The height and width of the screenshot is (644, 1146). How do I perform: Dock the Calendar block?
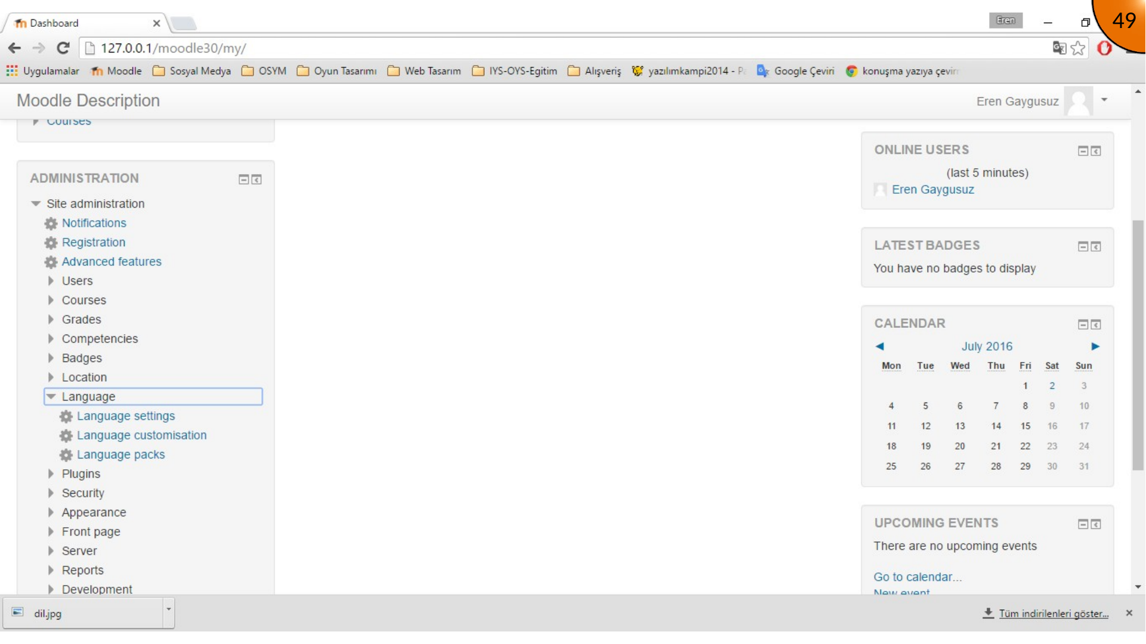pyautogui.click(x=1096, y=324)
